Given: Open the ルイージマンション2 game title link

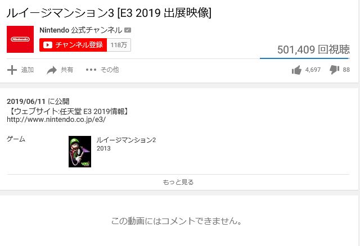Looking at the screenshot, I should click(126, 140).
